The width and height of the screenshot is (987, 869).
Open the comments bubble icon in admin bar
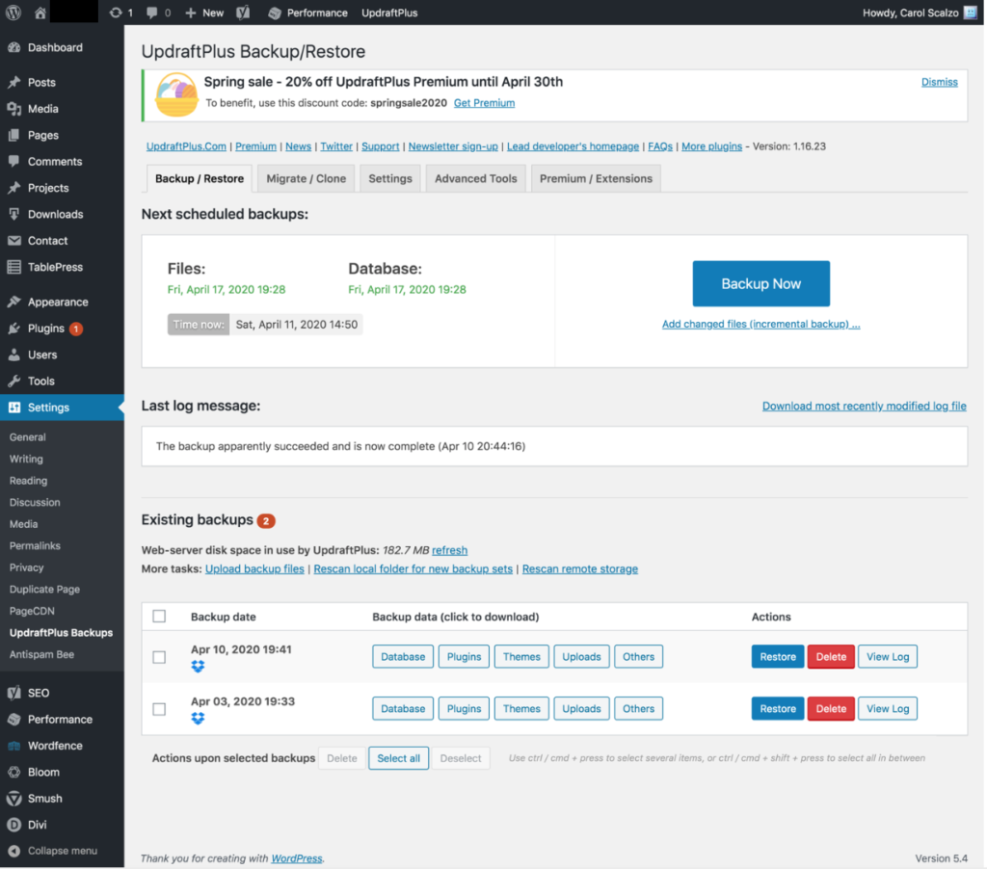pyautogui.click(x=151, y=13)
